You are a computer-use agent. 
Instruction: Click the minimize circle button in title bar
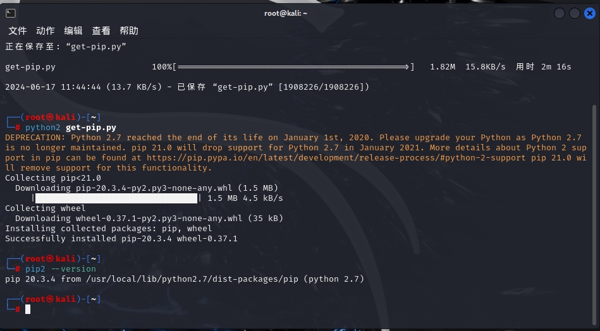pyautogui.click(x=560, y=13)
